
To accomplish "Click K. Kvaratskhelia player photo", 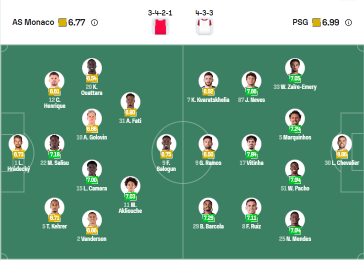I will 208,80.
